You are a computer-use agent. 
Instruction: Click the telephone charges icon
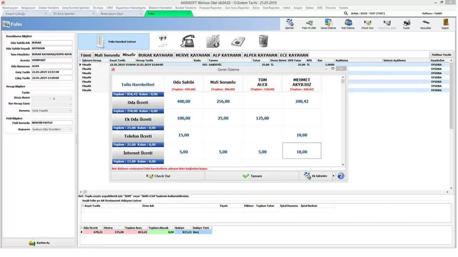(188, 41)
